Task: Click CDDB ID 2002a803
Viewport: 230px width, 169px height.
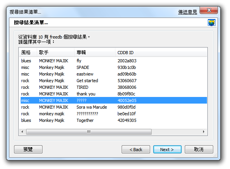Action: [x=127, y=61]
